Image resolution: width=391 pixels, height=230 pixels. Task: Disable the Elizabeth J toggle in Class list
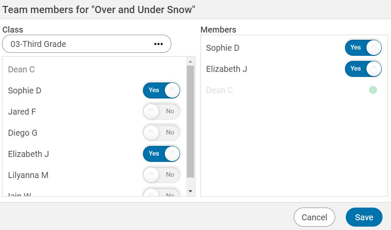click(x=161, y=154)
